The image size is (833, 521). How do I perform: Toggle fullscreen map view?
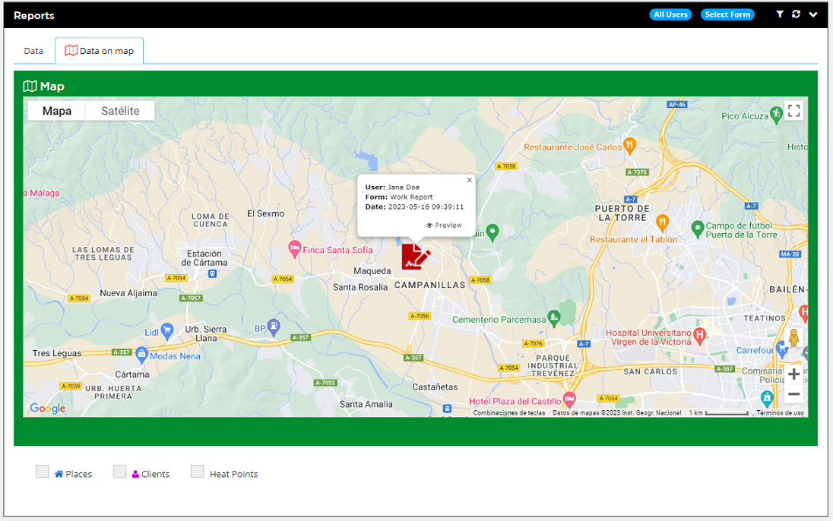click(x=793, y=110)
